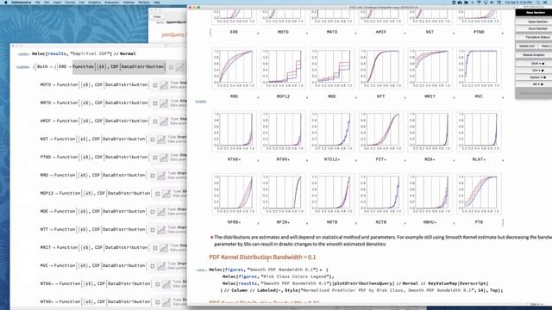Expand the AMIF summary box toggle
The width and height of the screenshot is (552, 310).
[x=155, y=121]
